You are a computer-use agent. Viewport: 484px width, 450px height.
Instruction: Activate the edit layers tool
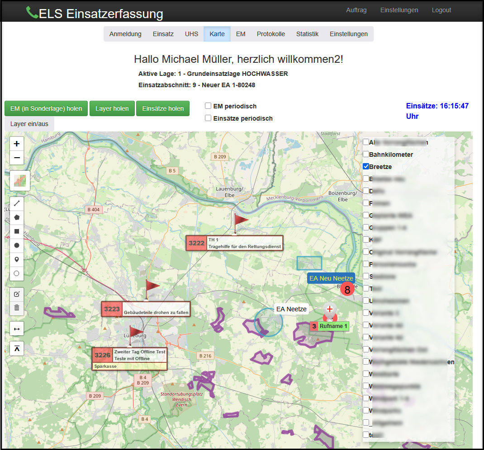(x=17, y=294)
